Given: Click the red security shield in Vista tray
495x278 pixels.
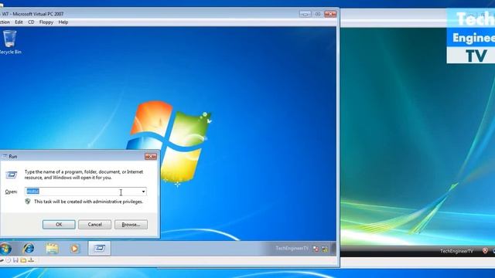Looking at the screenshot, I should (x=485, y=251).
